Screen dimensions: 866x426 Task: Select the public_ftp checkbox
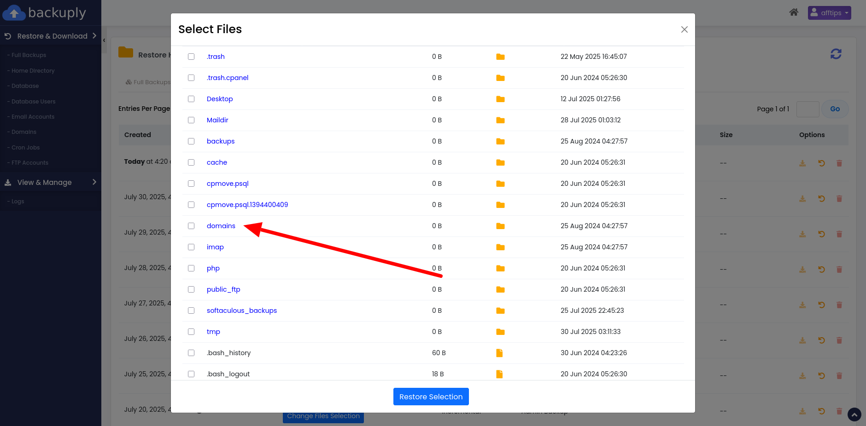[x=191, y=289]
